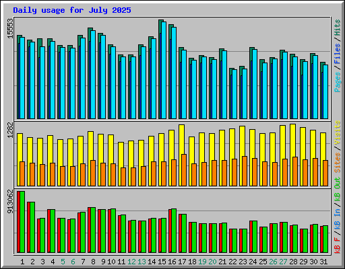345x269 pixels.
Task: Click green weekend day label 13
Action: [x=142, y=262]
